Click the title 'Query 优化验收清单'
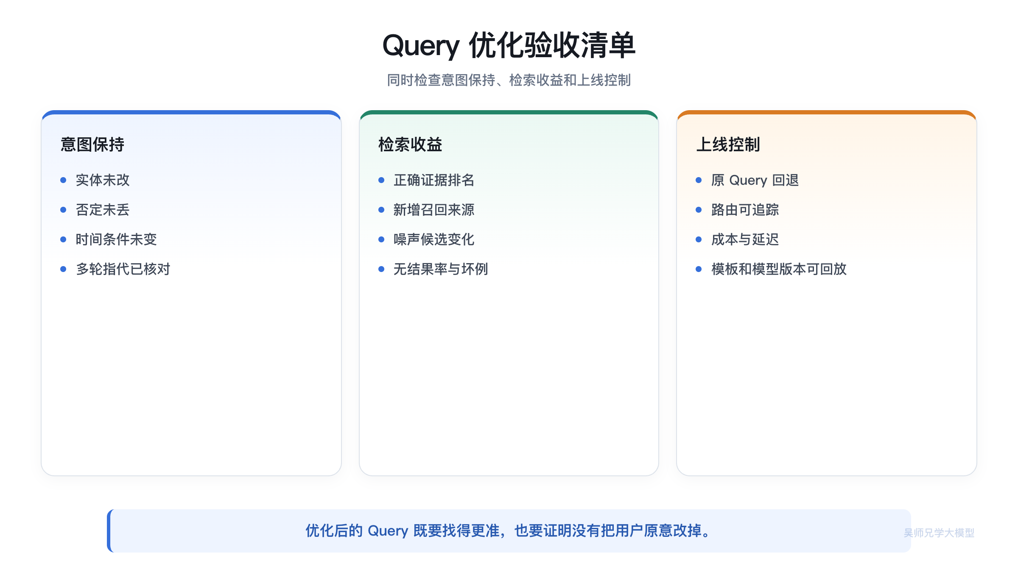 tap(509, 45)
